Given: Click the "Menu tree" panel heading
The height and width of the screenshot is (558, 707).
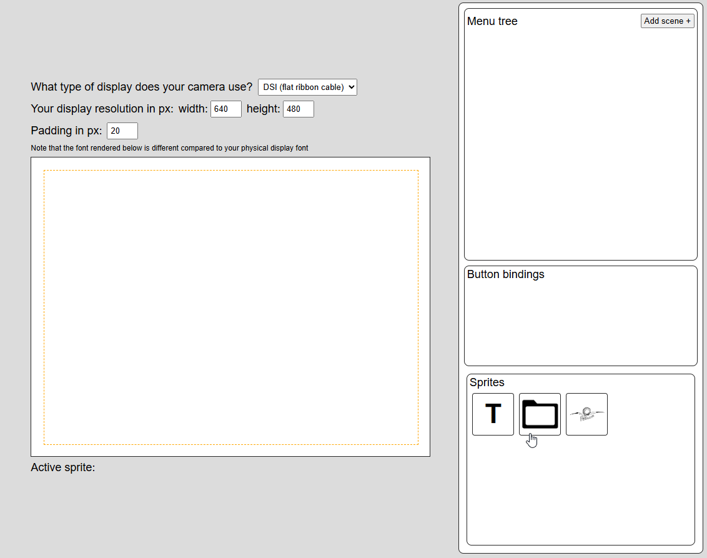Looking at the screenshot, I should coord(492,21).
